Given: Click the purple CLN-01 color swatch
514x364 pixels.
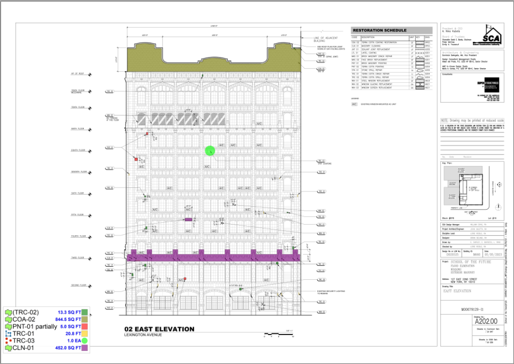Looking at the screenshot, I should tap(84, 347).
